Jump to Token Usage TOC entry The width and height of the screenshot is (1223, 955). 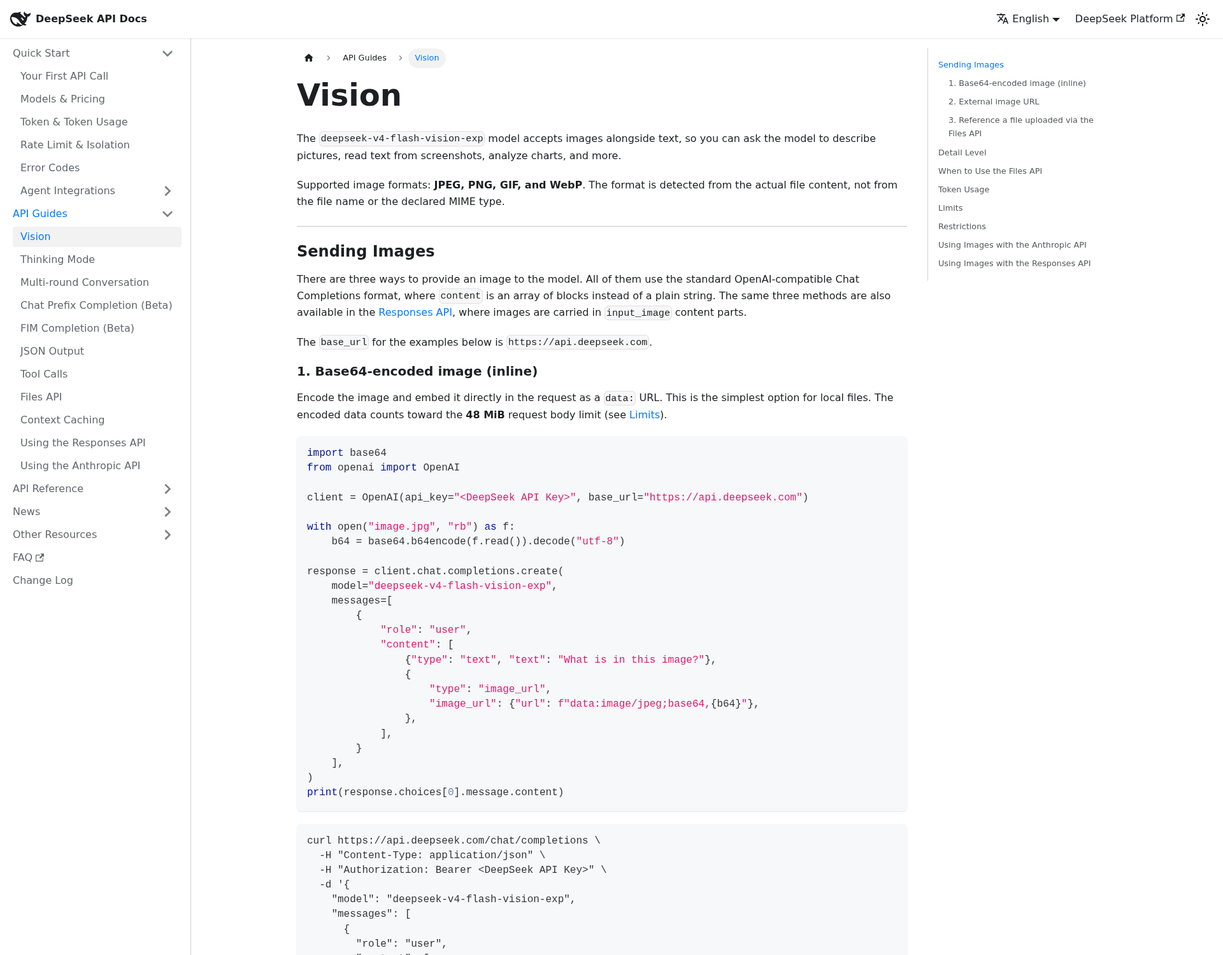coord(964,190)
